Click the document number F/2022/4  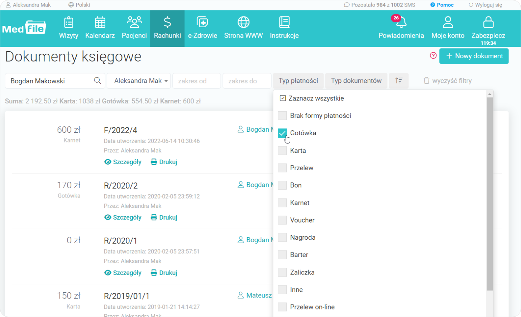coord(120,130)
